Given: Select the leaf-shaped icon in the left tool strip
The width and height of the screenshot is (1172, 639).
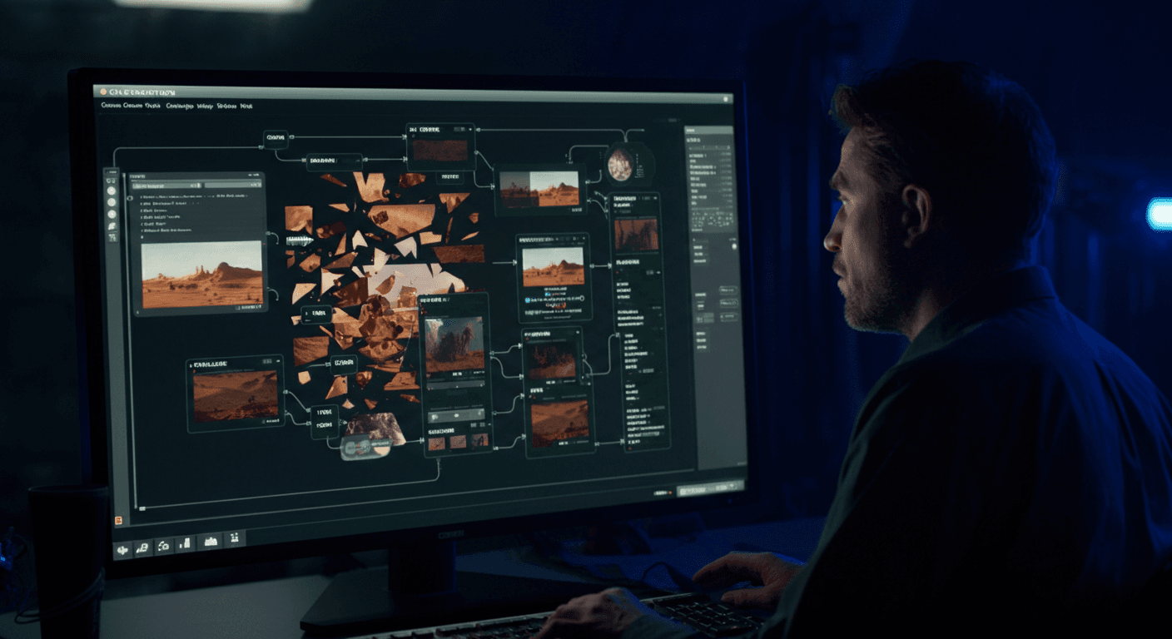Looking at the screenshot, I should point(112,226).
